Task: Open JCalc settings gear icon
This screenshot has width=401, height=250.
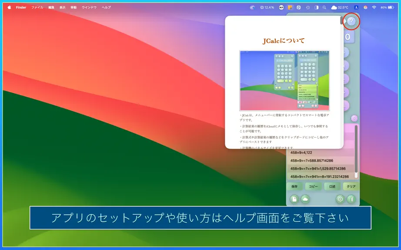Action: pyautogui.click(x=340, y=199)
